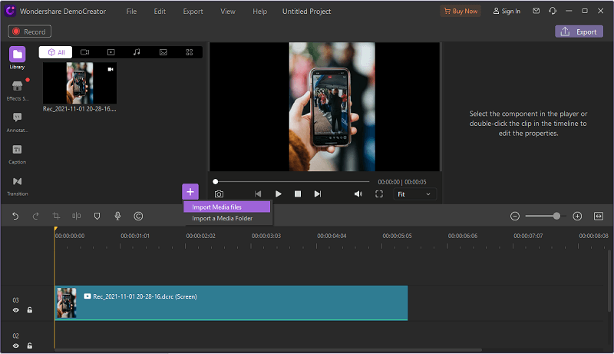Image resolution: width=614 pixels, height=354 pixels.
Task: Click the timeline playhead marker
Action: 55,229
